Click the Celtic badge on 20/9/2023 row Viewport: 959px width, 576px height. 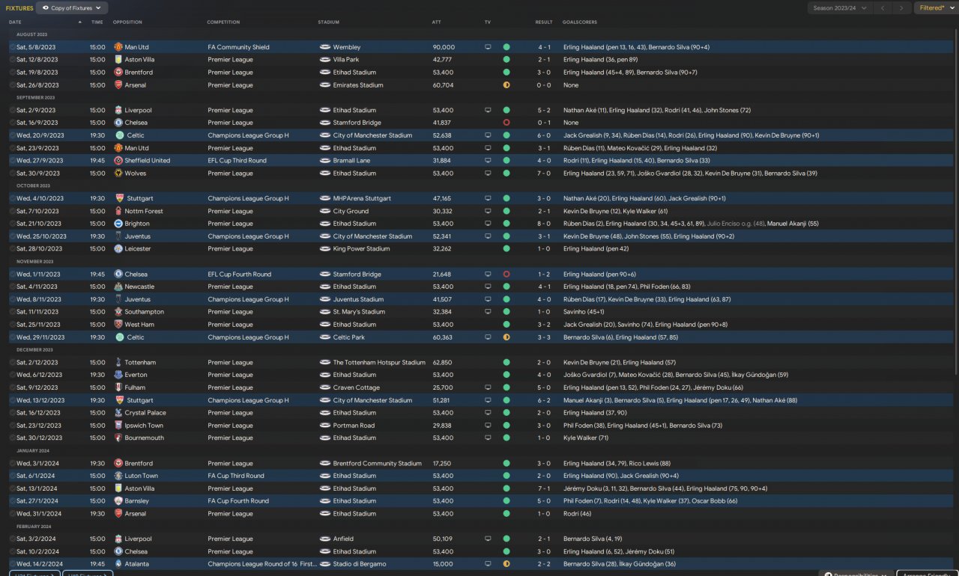pyautogui.click(x=118, y=135)
